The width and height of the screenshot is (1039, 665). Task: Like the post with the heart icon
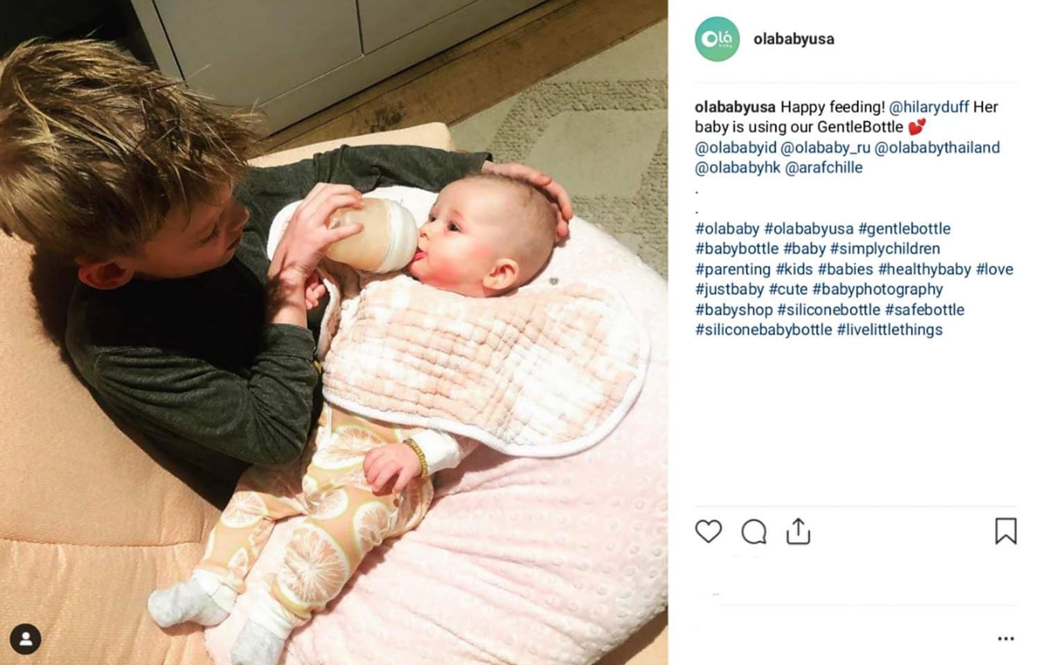click(x=708, y=531)
